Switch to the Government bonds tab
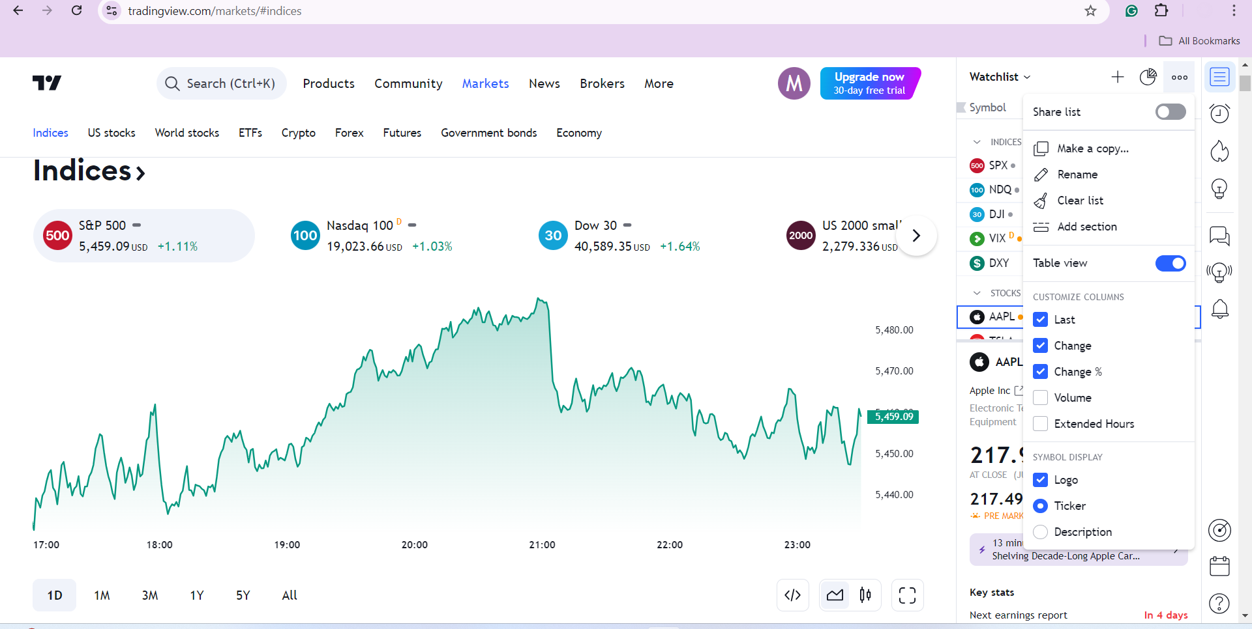Image resolution: width=1252 pixels, height=629 pixels. coord(489,133)
